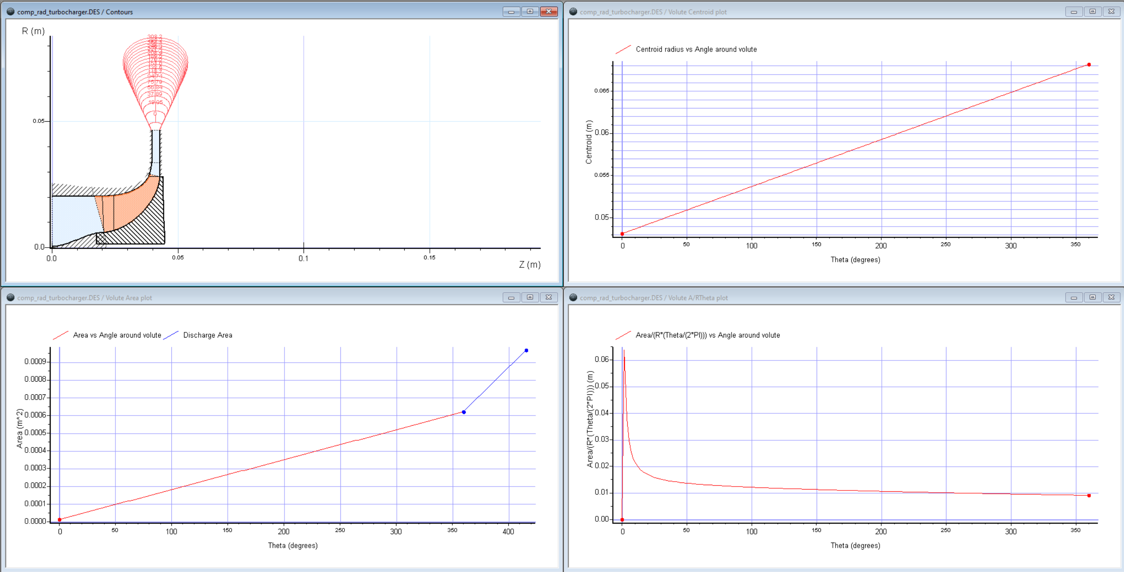Screen dimensions: 1124x572
Task: Click the 'Area (m^2)' axis label
Action: 20,428
